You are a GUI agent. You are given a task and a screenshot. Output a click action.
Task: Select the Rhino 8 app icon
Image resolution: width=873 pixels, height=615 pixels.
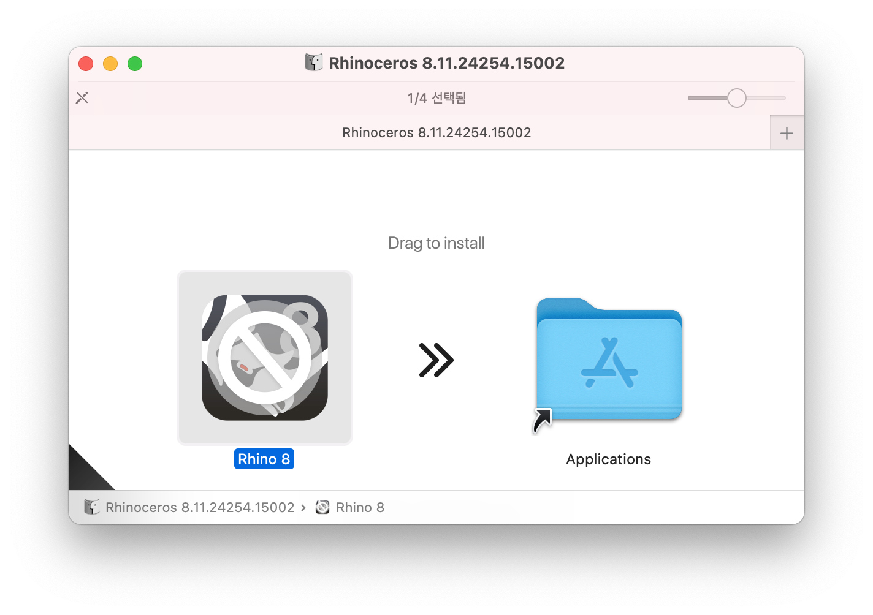pos(265,358)
